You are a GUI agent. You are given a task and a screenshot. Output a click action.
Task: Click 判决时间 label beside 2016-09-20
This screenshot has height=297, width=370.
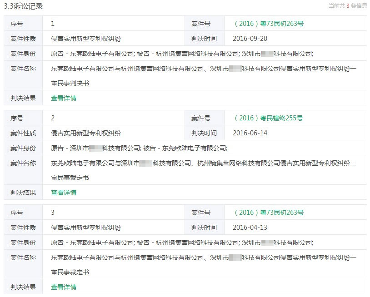[204, 39]
